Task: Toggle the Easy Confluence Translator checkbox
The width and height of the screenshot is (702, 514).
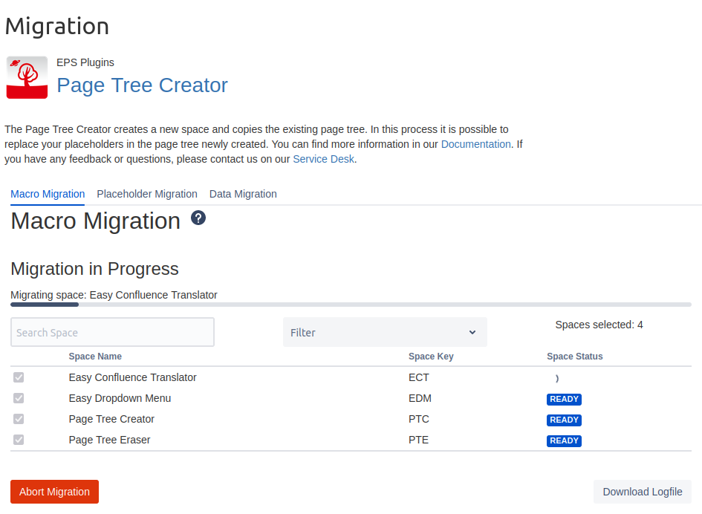Action: click(19, 377)
